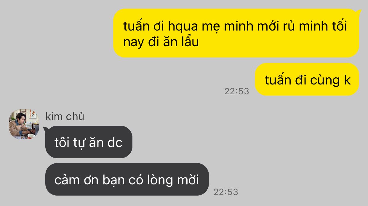
Task: Select the yellow message mentioning ăn lẩu
Action: tap(236, 33)
